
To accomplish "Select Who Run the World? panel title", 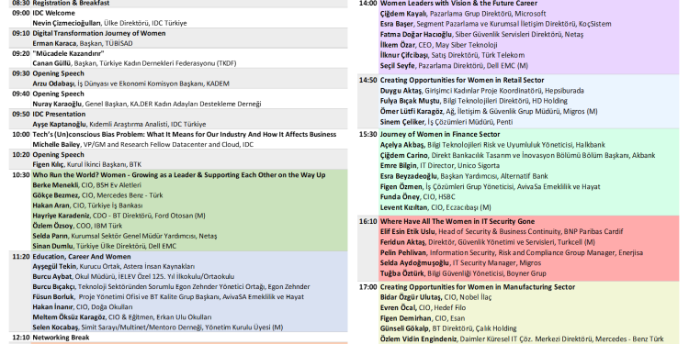I will (179, 175).
